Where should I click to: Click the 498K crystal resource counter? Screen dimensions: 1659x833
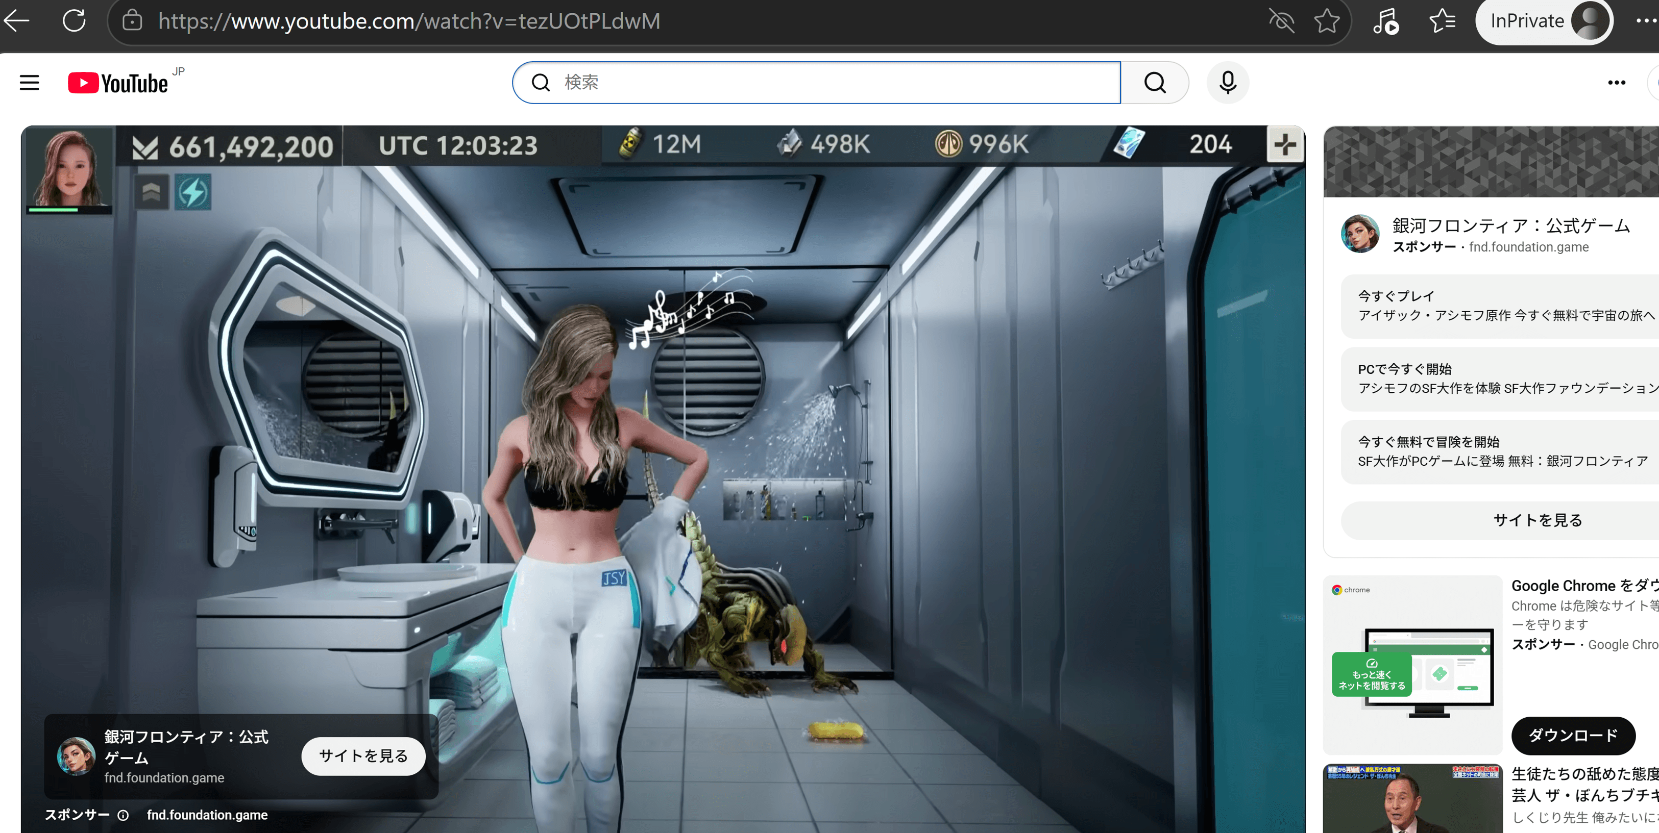coord(824,144)
